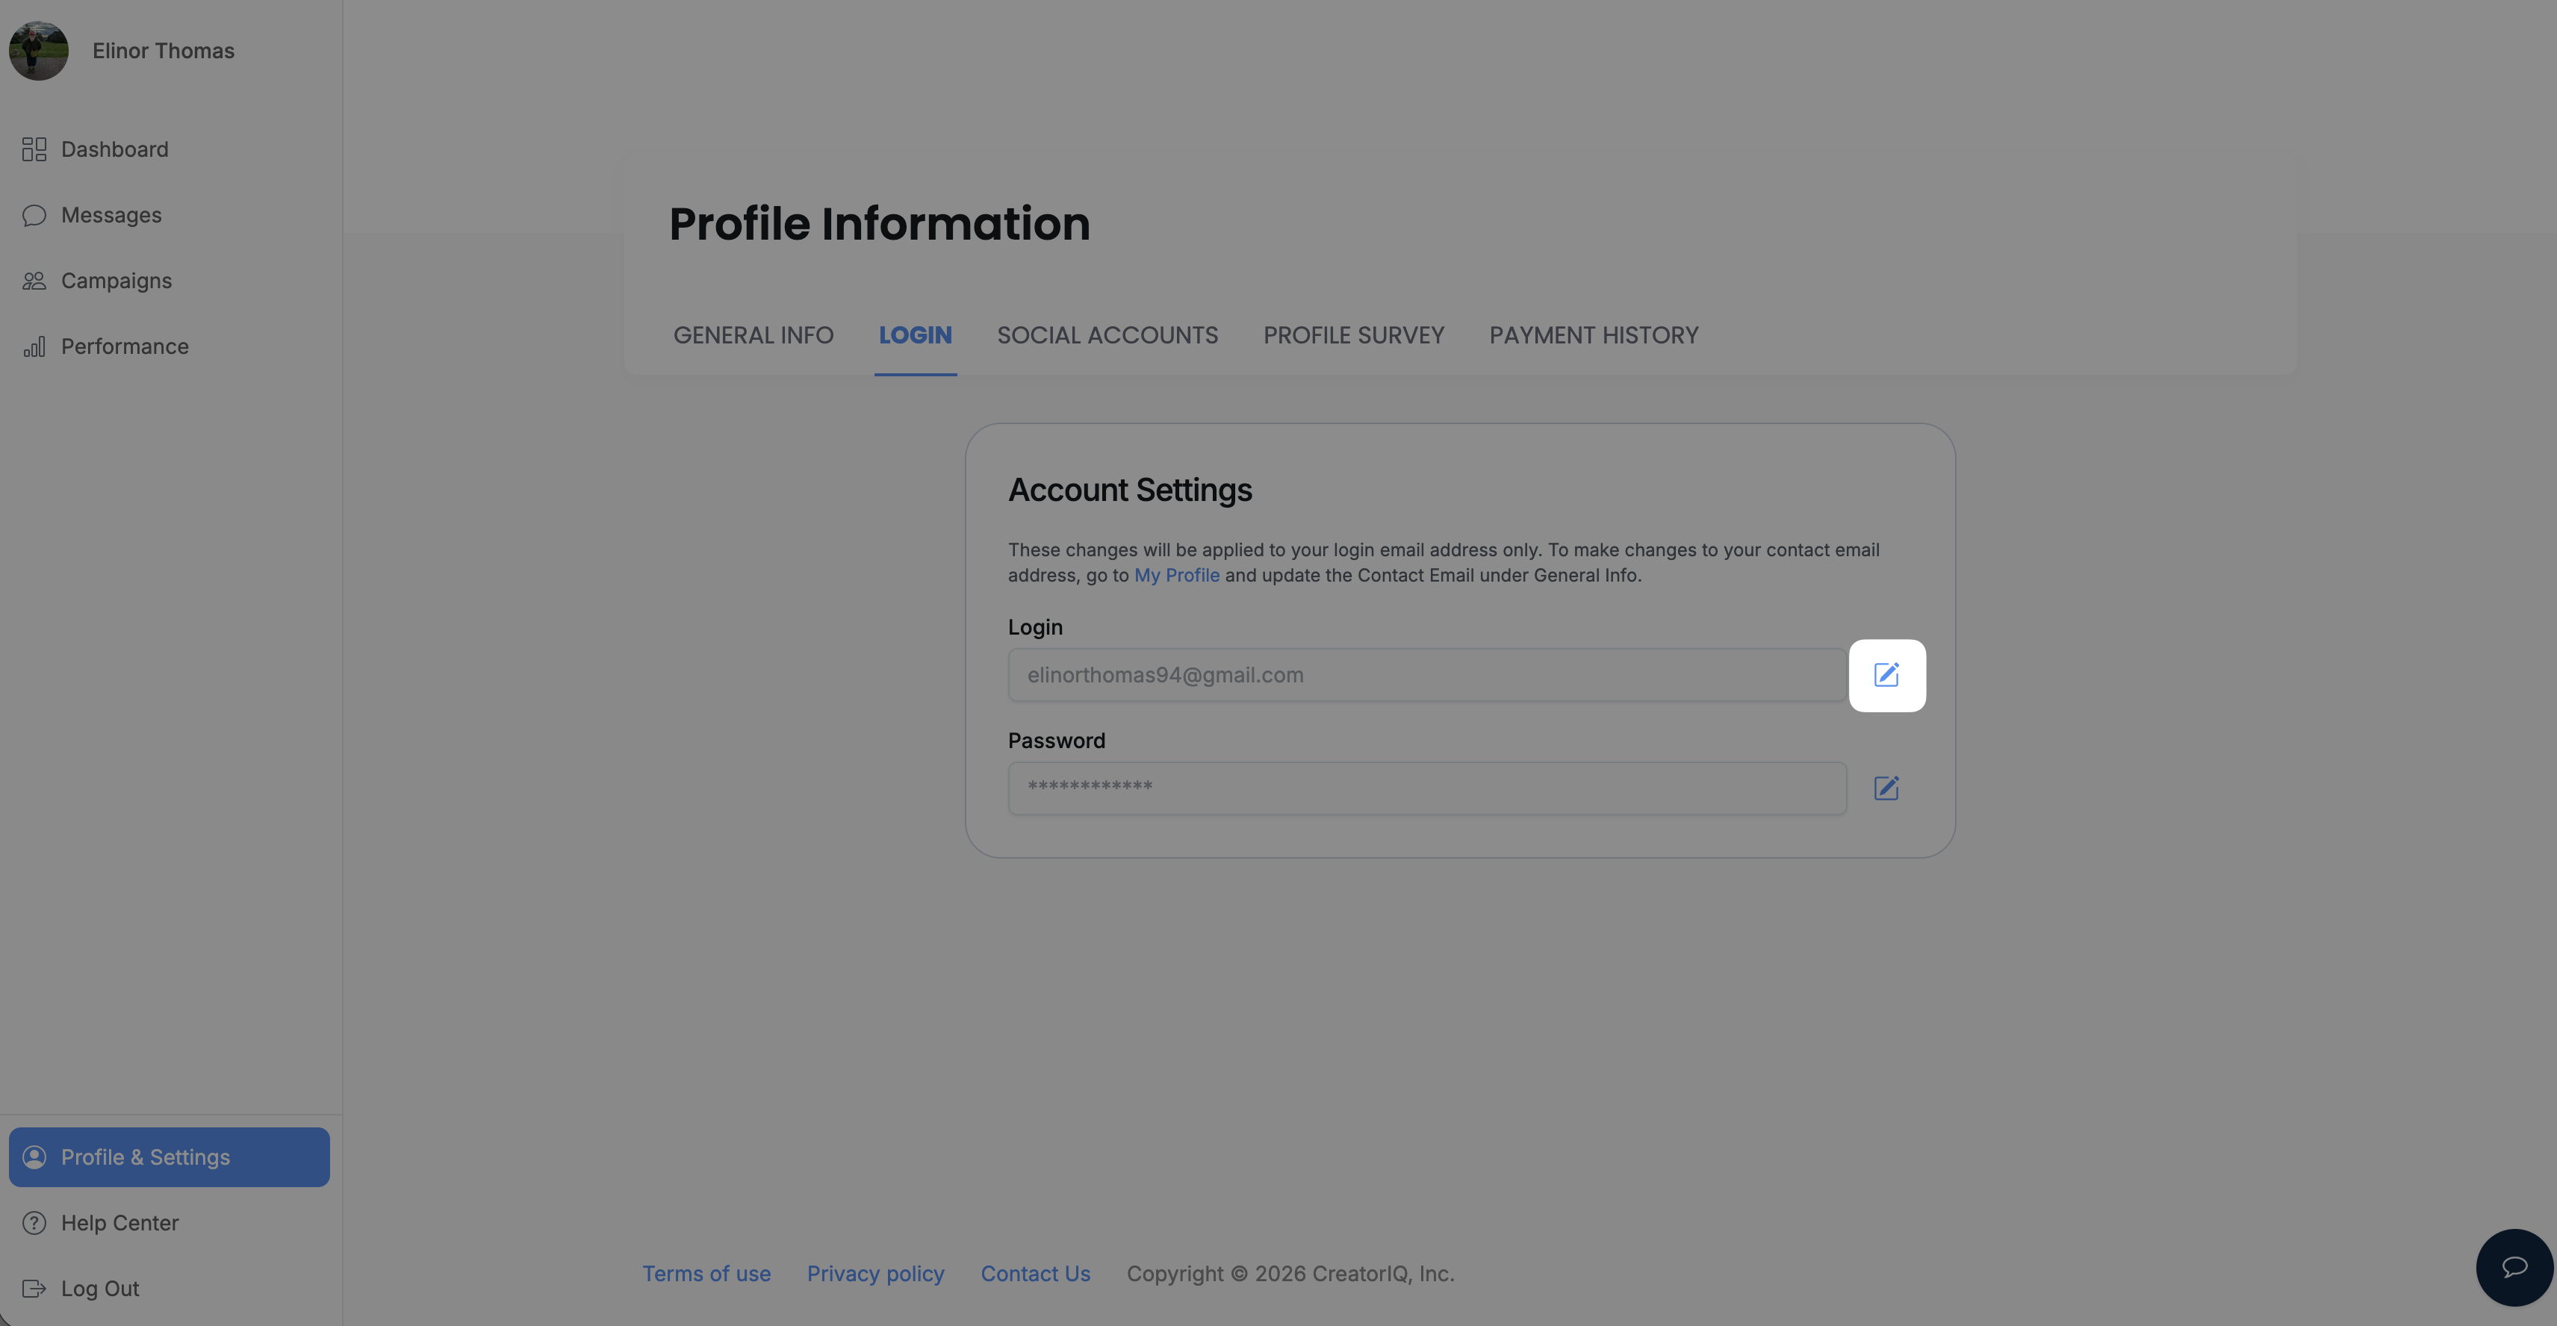
Task: Open the Privacy policy link
Action: pos(874,1274)
